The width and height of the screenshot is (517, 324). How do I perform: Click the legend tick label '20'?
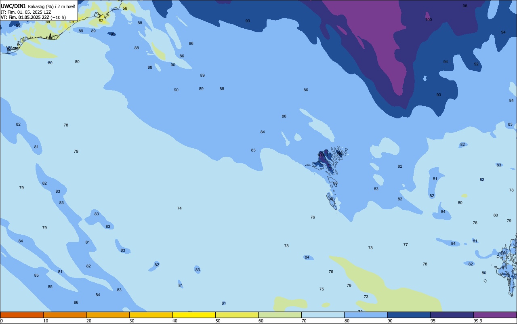click(x=88, y=321)
